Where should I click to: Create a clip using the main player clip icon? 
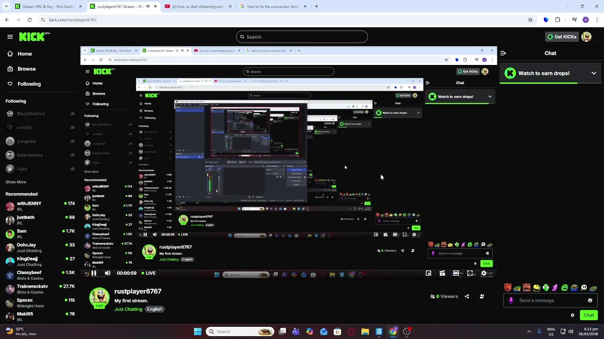(442, 273)
